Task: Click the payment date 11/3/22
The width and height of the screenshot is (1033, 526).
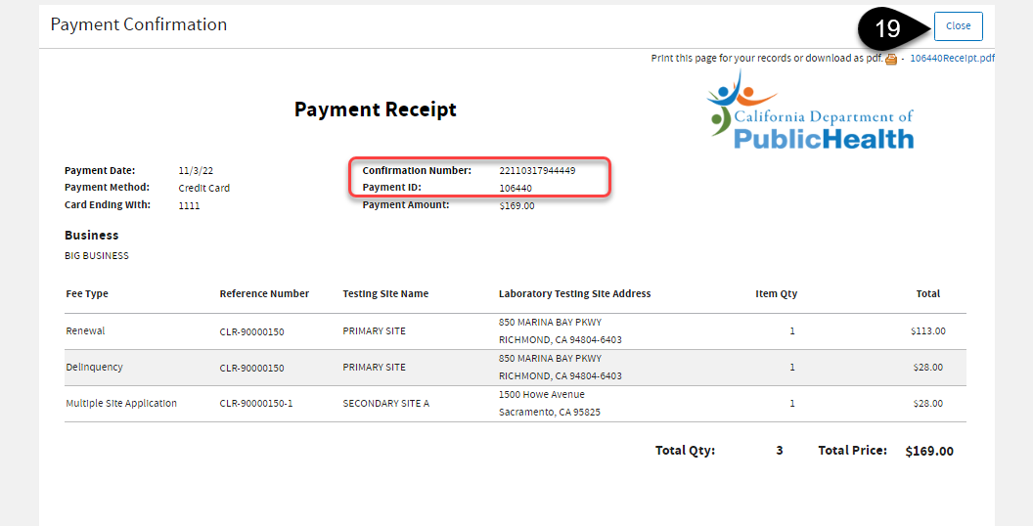Action: pyautogui.click(x=196, y=170)
